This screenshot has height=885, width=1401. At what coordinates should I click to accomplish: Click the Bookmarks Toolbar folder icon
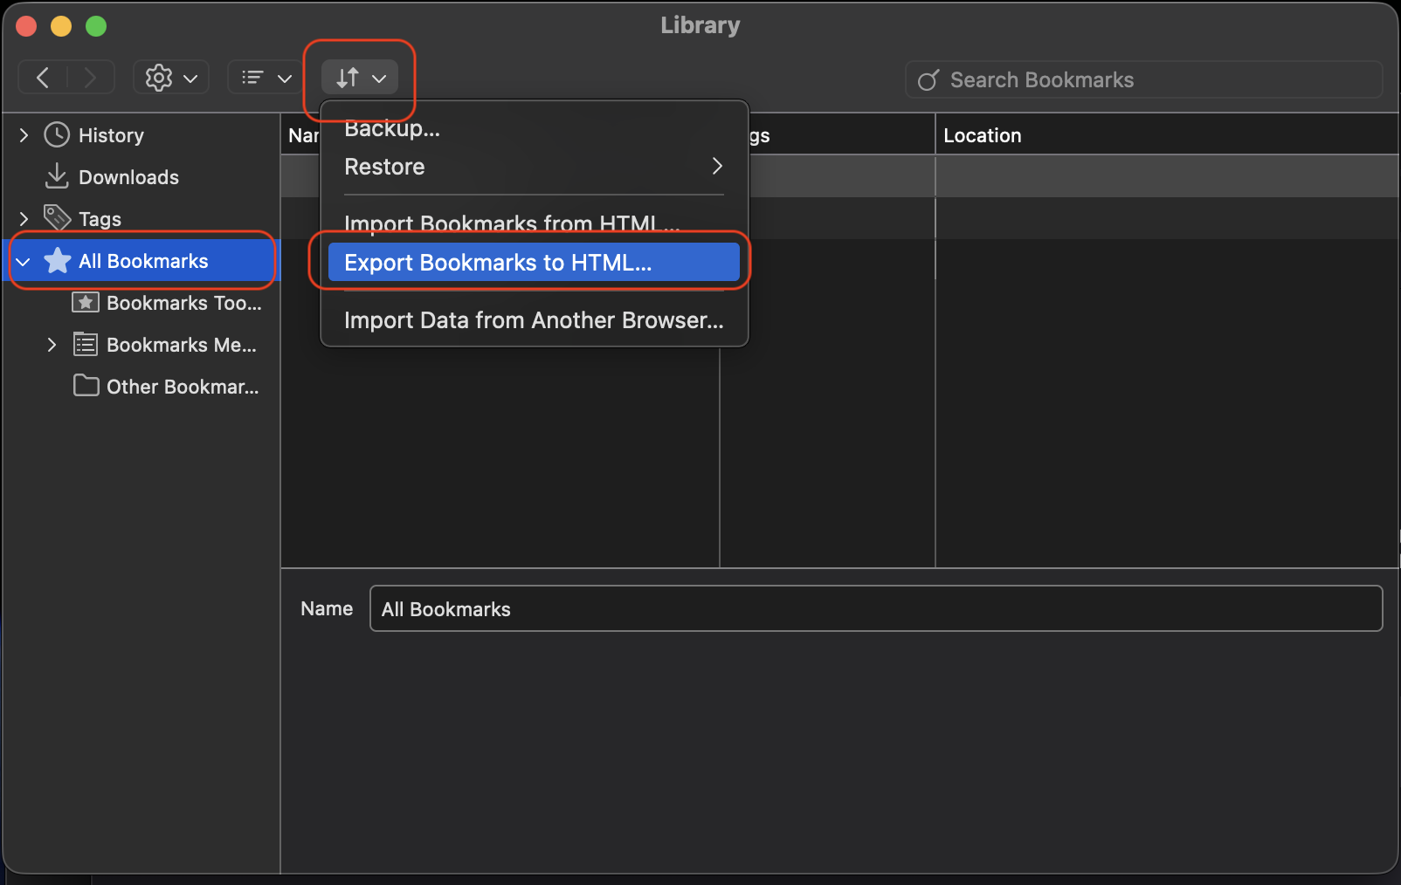86,302
